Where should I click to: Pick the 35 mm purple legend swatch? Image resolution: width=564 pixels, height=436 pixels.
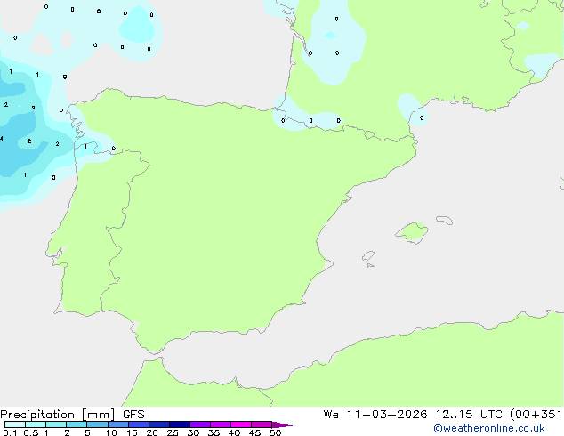[x=221, y=424]
